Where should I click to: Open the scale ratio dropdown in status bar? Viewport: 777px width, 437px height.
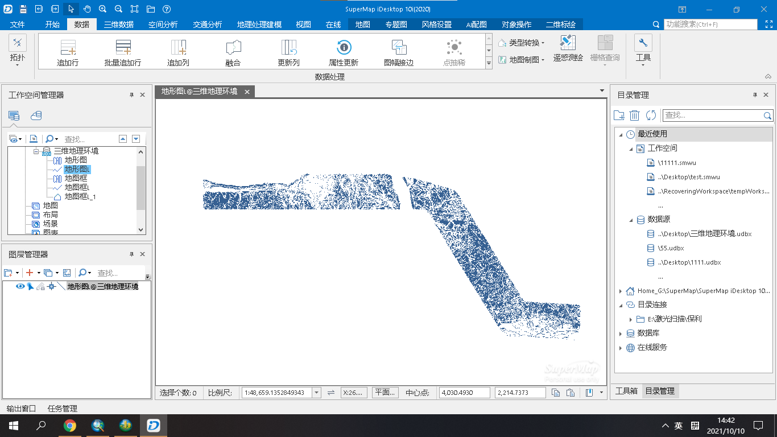point(316,393)
